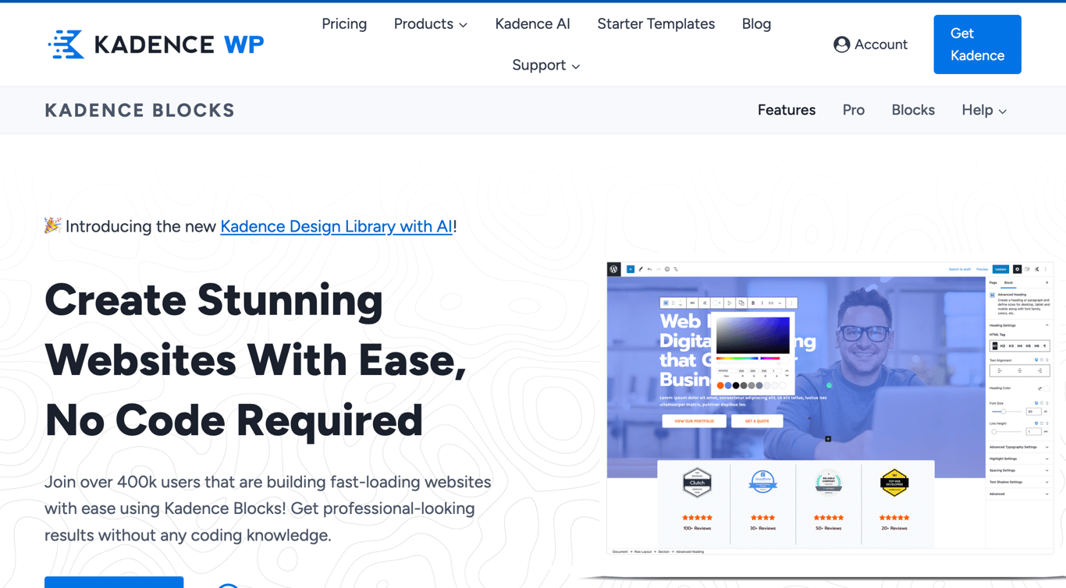This screenshot has width=1066, height=588.
Task: Expand Text Shadow Settings in the preview
Action: pos(1019,482)
